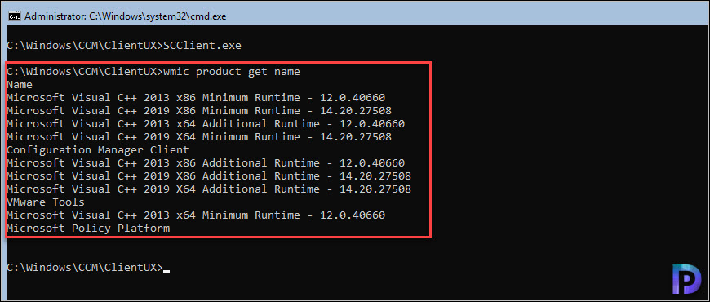Click the final C:\Windows\CCM\ClientUX prompt with the cursor

[x=88, y=267]
